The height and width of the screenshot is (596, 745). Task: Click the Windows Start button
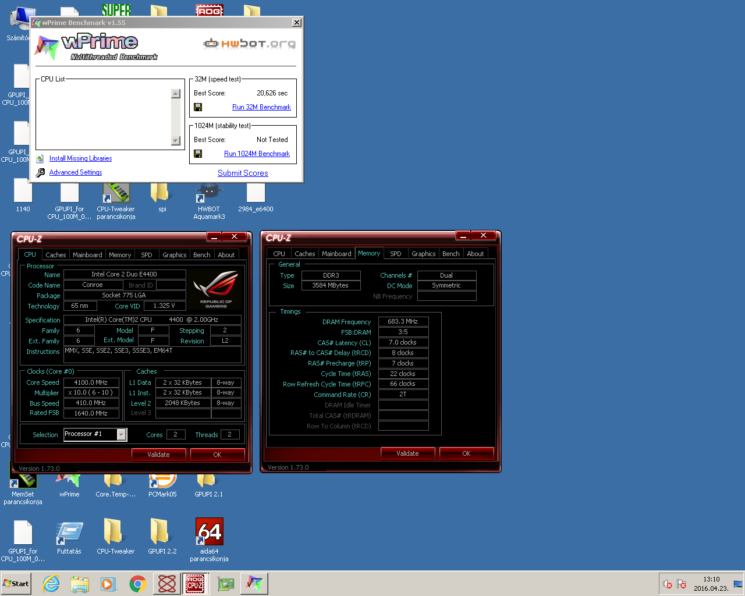[16, 584]
